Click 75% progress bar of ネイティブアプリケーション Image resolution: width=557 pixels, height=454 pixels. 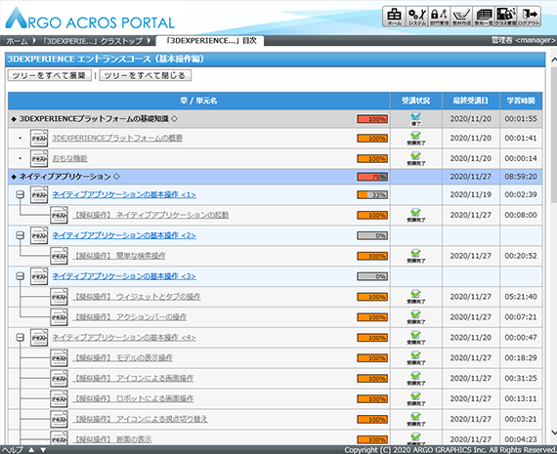tap(372, 177)
